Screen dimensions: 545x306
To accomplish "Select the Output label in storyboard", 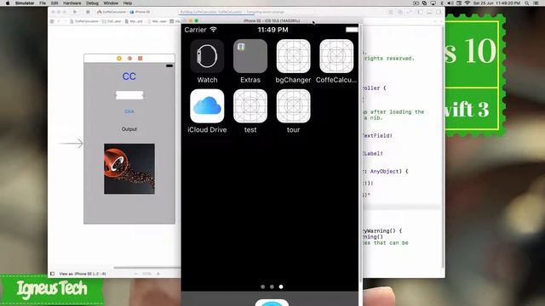I will coord(129,129).
